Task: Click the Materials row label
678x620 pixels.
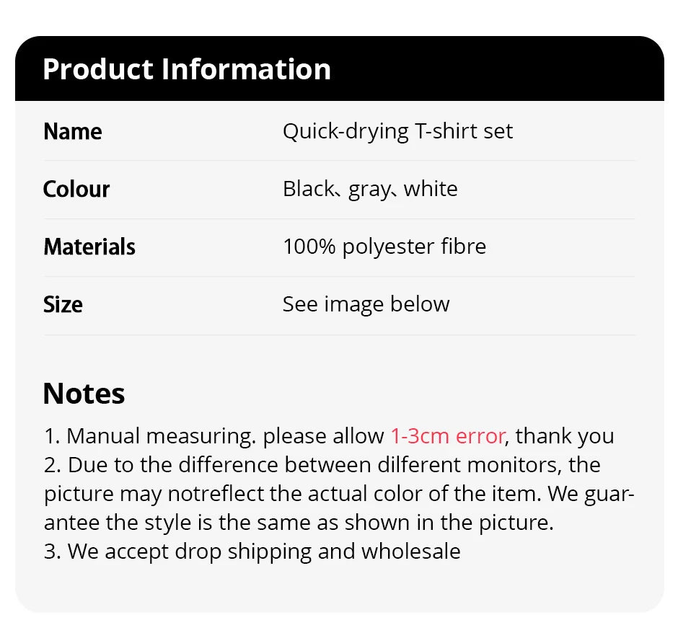Action: 89,247
